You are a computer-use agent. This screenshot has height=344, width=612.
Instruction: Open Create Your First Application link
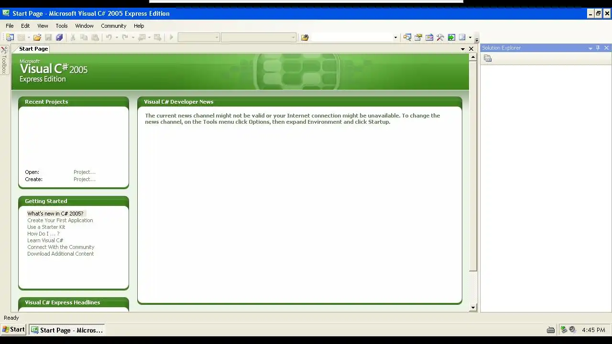(x=60, y=220)
